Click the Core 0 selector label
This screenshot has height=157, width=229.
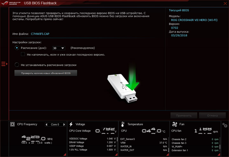point(55,125)
